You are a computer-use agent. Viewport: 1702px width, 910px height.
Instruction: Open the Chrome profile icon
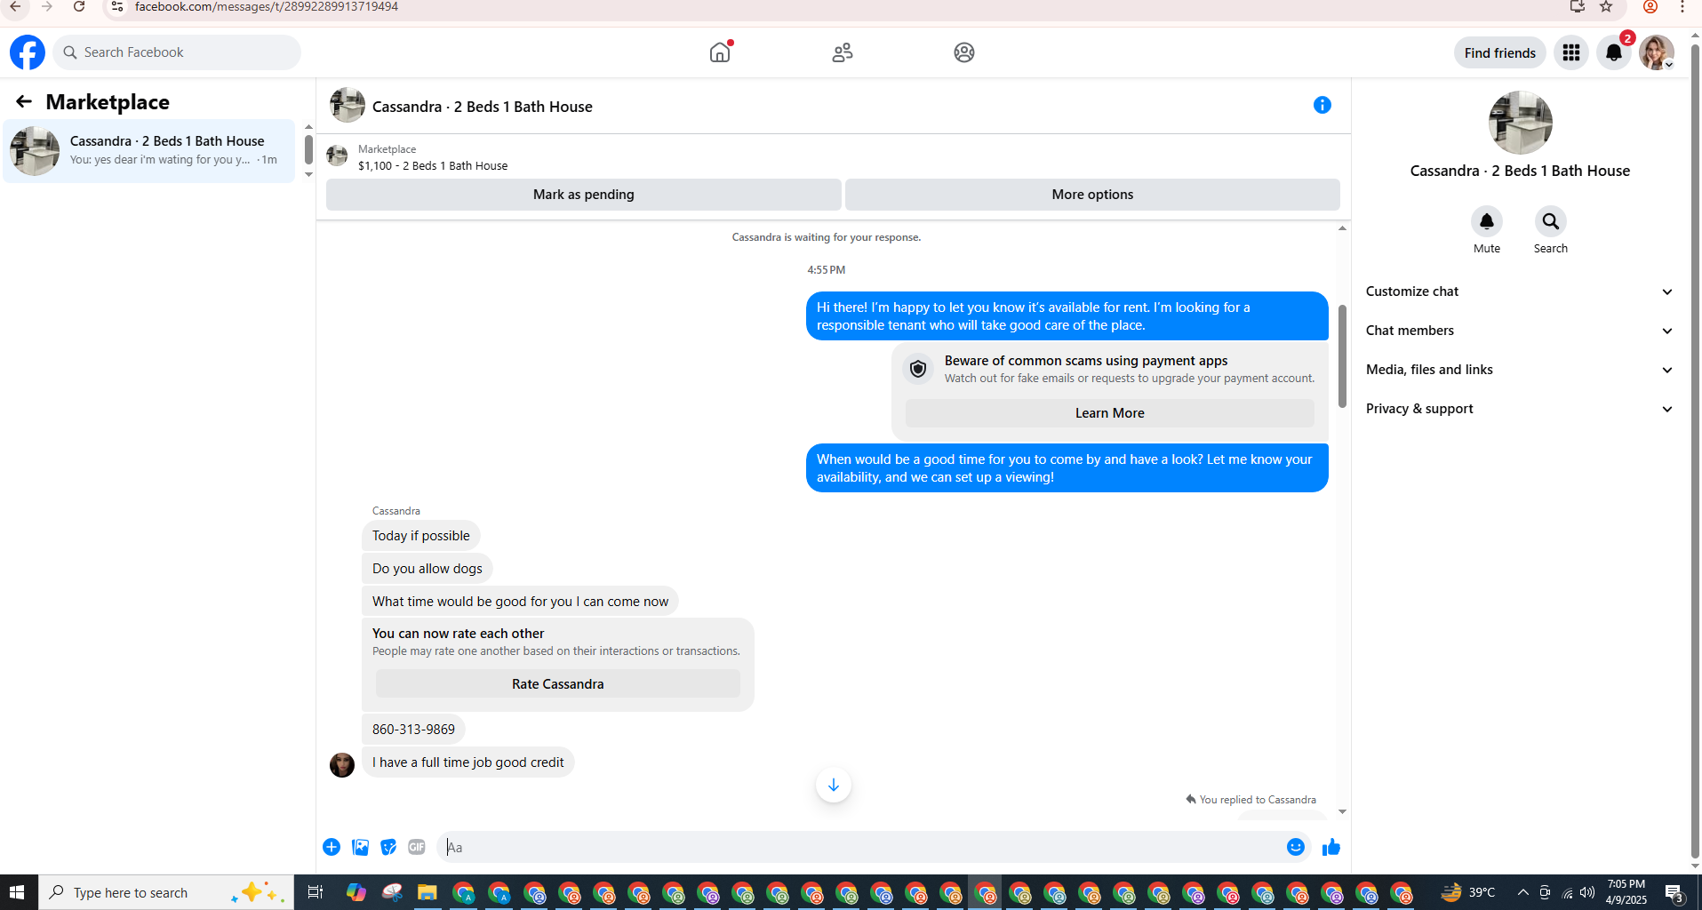pyautogui.click(x=1650, y=6)
